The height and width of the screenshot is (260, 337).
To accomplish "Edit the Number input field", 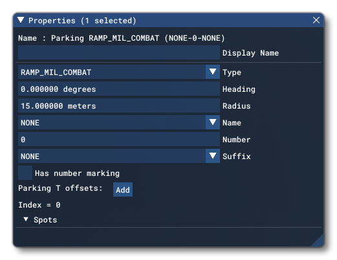I will [119, 139].
